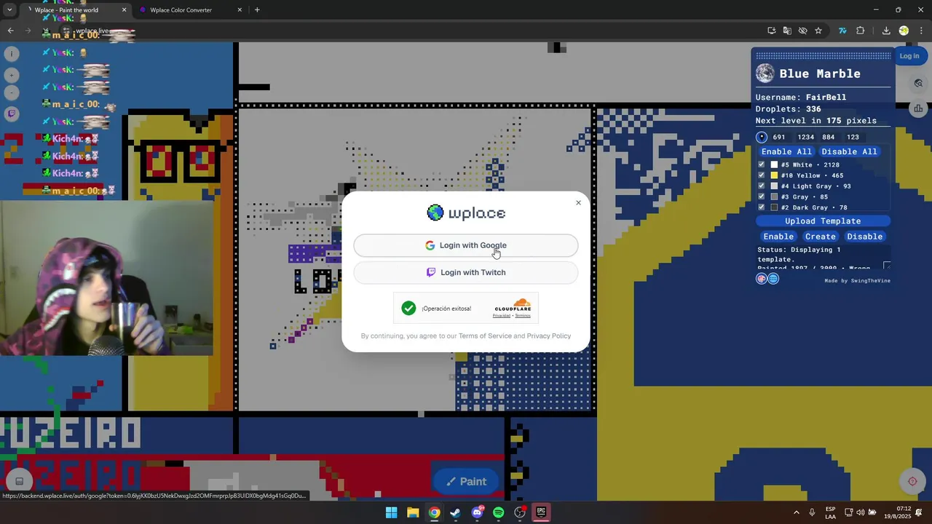Image resolution: width=932 pixels, height=524 pixels.
Task: Click the Login with Google button
Action: (466, 245)
